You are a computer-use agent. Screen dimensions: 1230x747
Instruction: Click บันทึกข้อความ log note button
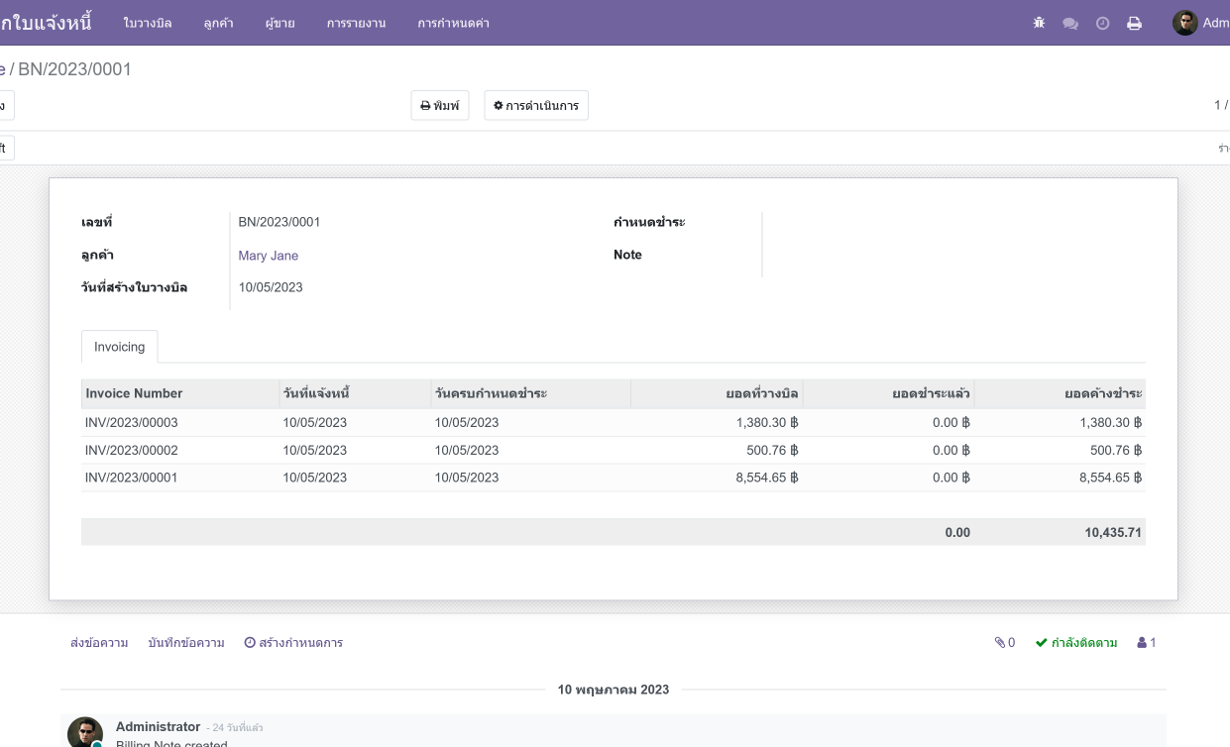click(185, 643)
